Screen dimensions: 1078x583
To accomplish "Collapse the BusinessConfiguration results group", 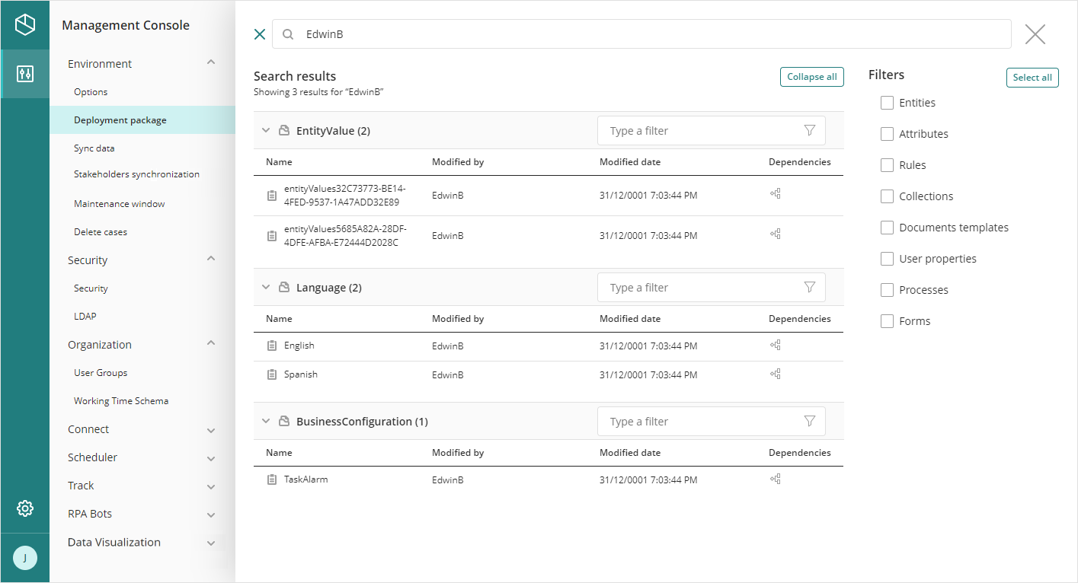I will click(266, 422).
